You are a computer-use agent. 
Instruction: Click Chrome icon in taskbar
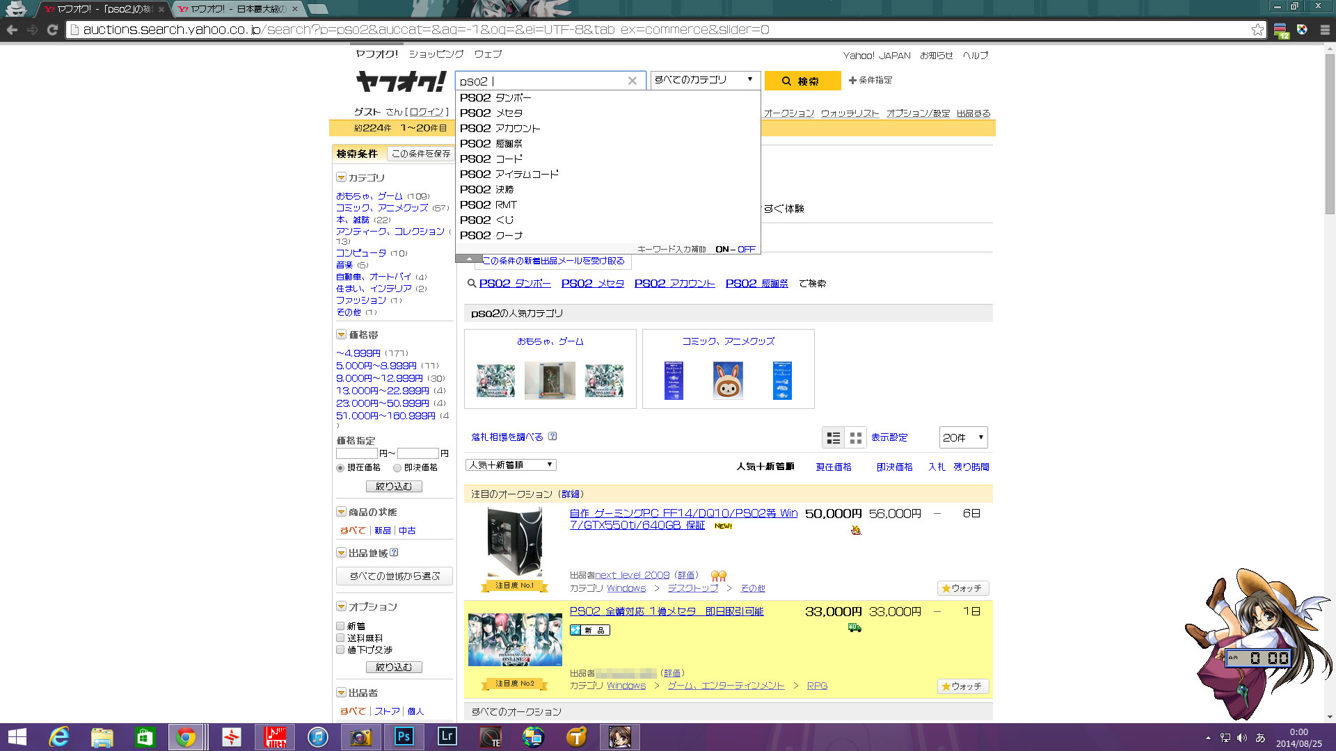[x=186, y=737]
